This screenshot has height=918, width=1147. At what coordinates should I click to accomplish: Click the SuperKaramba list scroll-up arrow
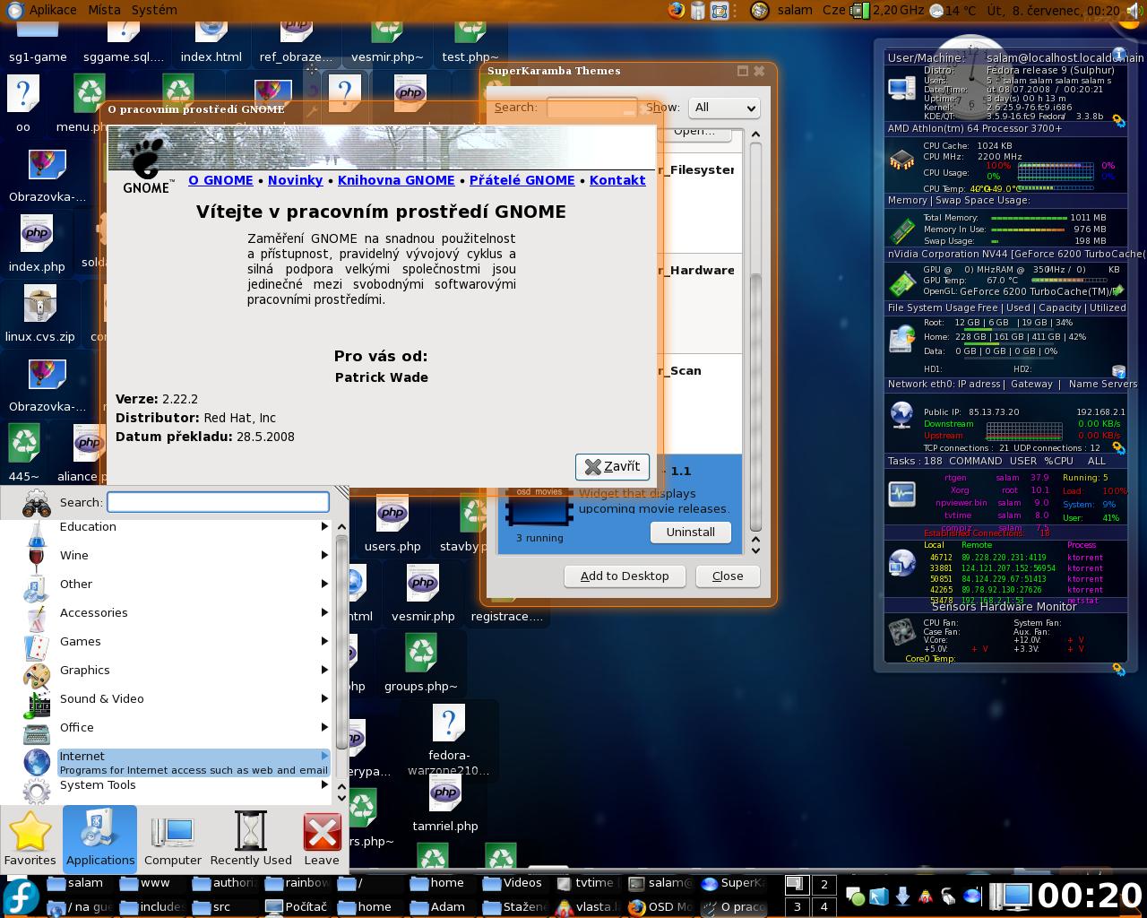coord(755,135)
